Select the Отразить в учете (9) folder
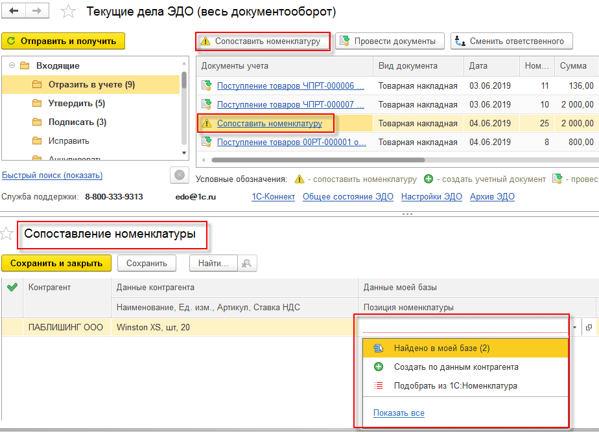This screenshot has width=599, height=432. coord(91,85)
